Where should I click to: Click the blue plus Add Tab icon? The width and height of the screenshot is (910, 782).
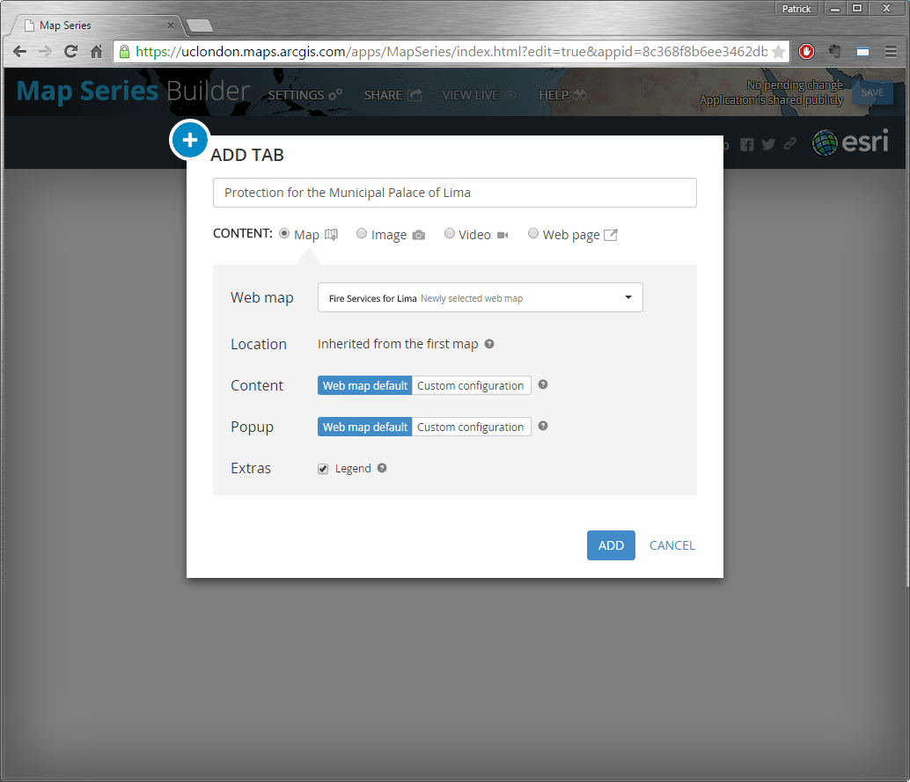(x=189, y=141)
